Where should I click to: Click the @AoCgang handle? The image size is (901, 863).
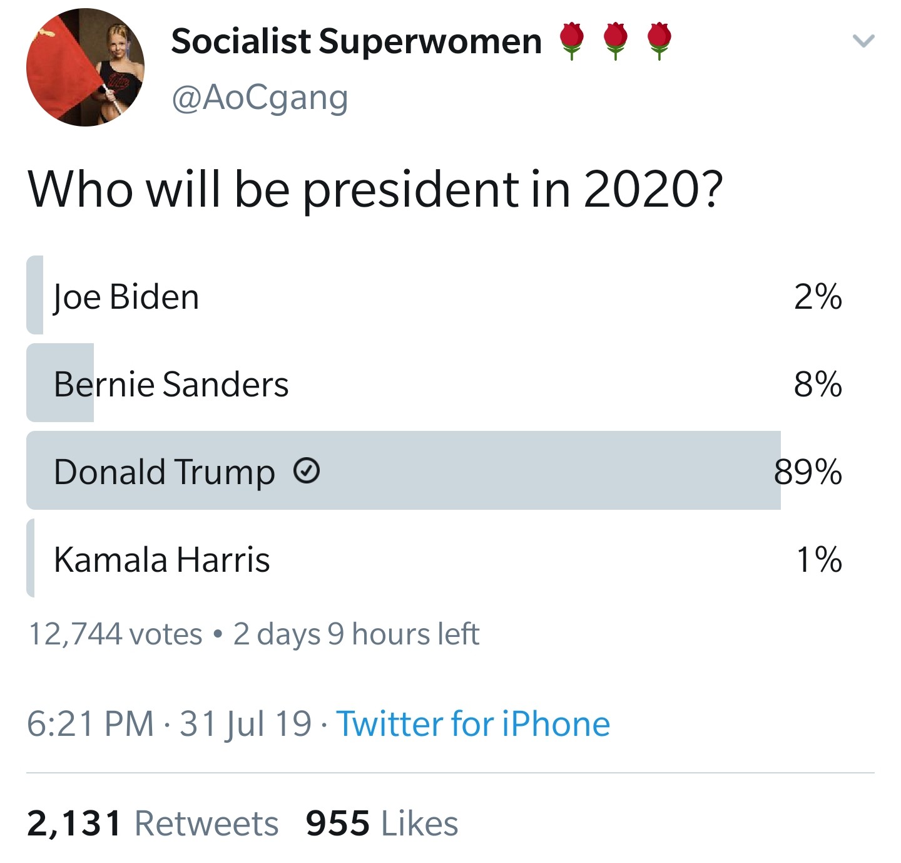[x=259, y=98]
